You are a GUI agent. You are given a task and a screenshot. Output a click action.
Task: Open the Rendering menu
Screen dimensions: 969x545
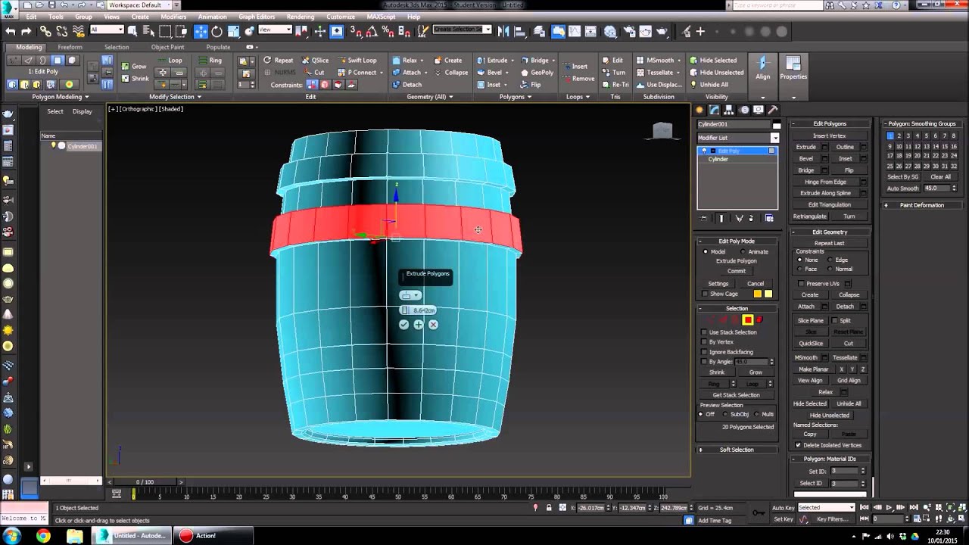pyautogui.click(x=301, y=17)
